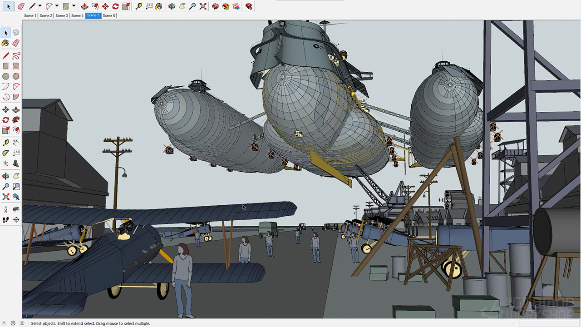Click the user sign-in status bar icon
The height and width of the screenshot is (327, 581).
22,323
